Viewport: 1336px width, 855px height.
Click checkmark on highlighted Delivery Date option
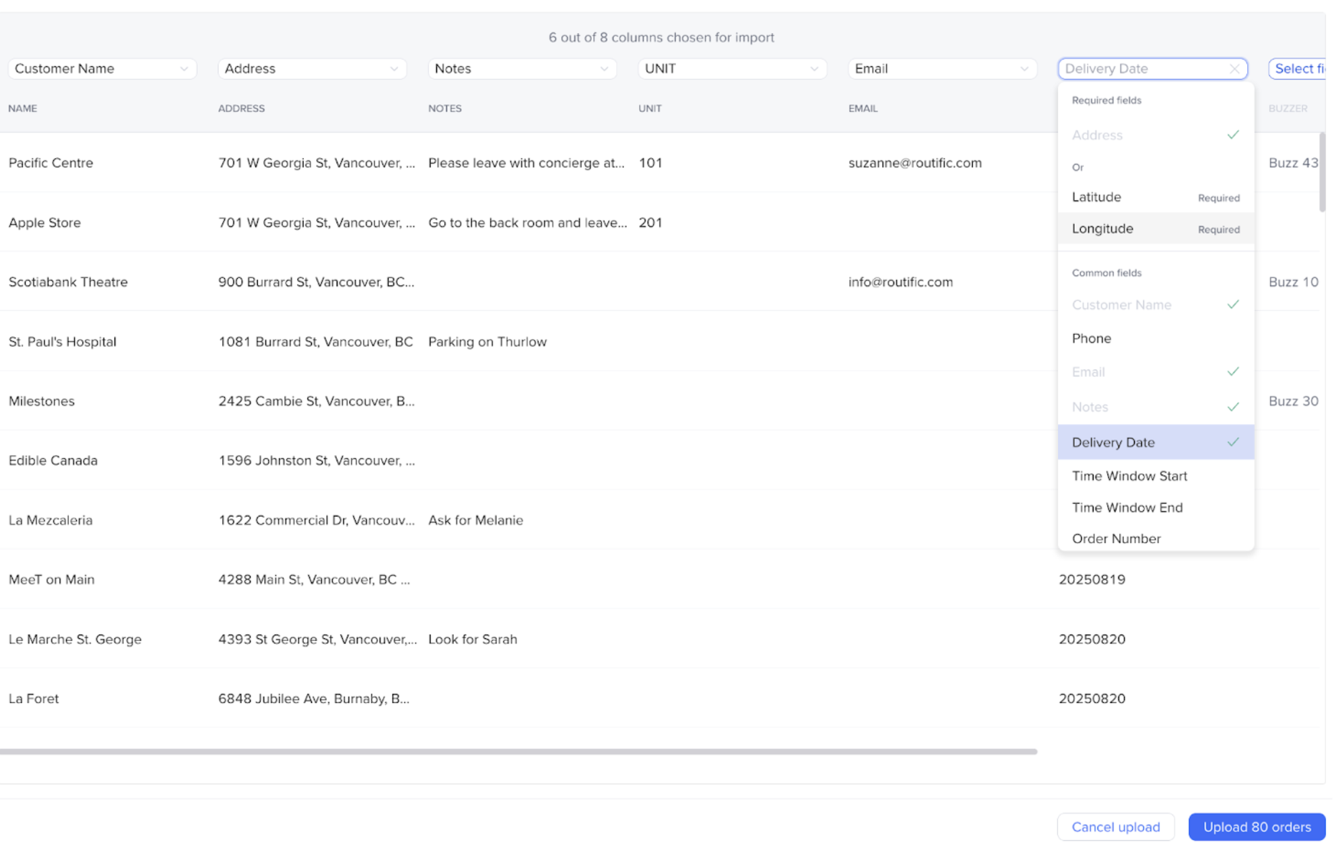click(x=1232, y=442)
